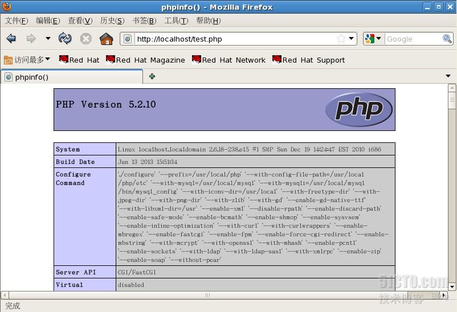Open the address bar history dropdown

click(352, 39)
